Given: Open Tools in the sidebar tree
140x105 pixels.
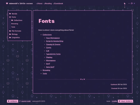Looking at the screenshot, I should (x=13, y=27).
